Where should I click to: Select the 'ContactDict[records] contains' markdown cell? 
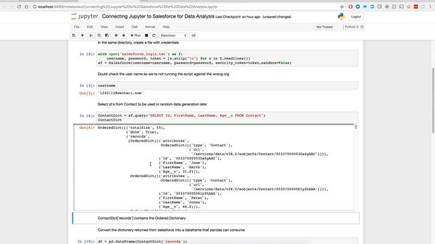(216, 218)
